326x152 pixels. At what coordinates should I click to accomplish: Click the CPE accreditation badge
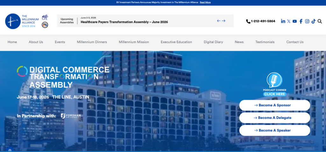[x=45, y=17]
